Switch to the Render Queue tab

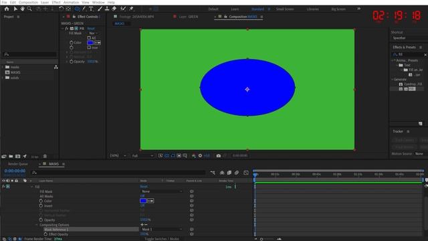point(18,164)
